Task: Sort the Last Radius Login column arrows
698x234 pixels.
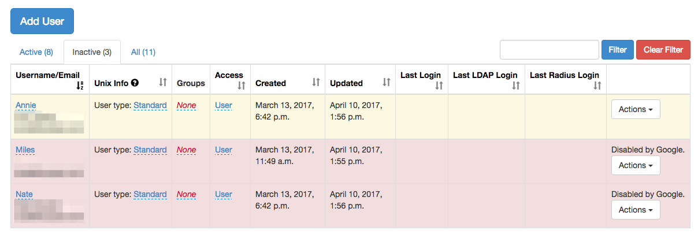Action: click(597, 86)
